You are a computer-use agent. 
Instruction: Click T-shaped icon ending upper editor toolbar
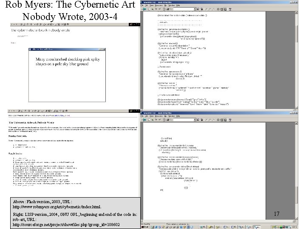[230, 9]
